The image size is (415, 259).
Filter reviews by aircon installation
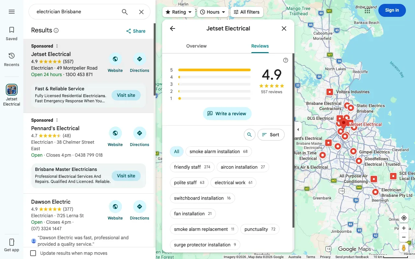[243, 167]
